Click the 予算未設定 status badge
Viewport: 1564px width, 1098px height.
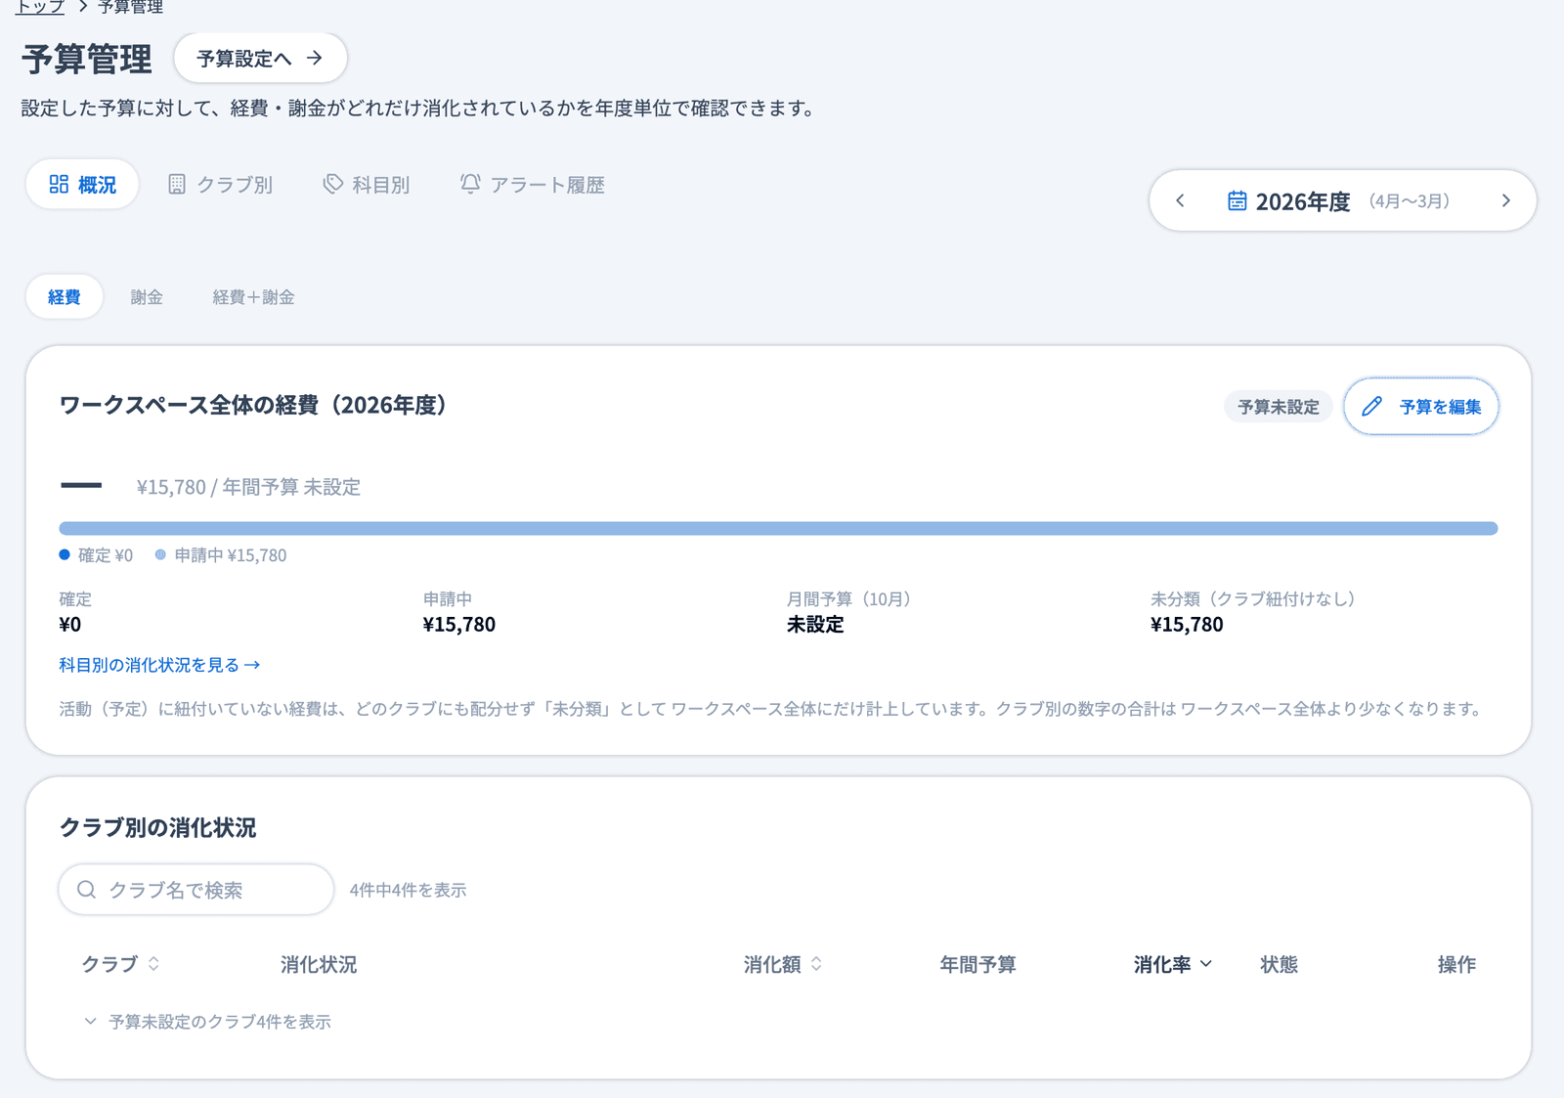(x=1279, y=406)
